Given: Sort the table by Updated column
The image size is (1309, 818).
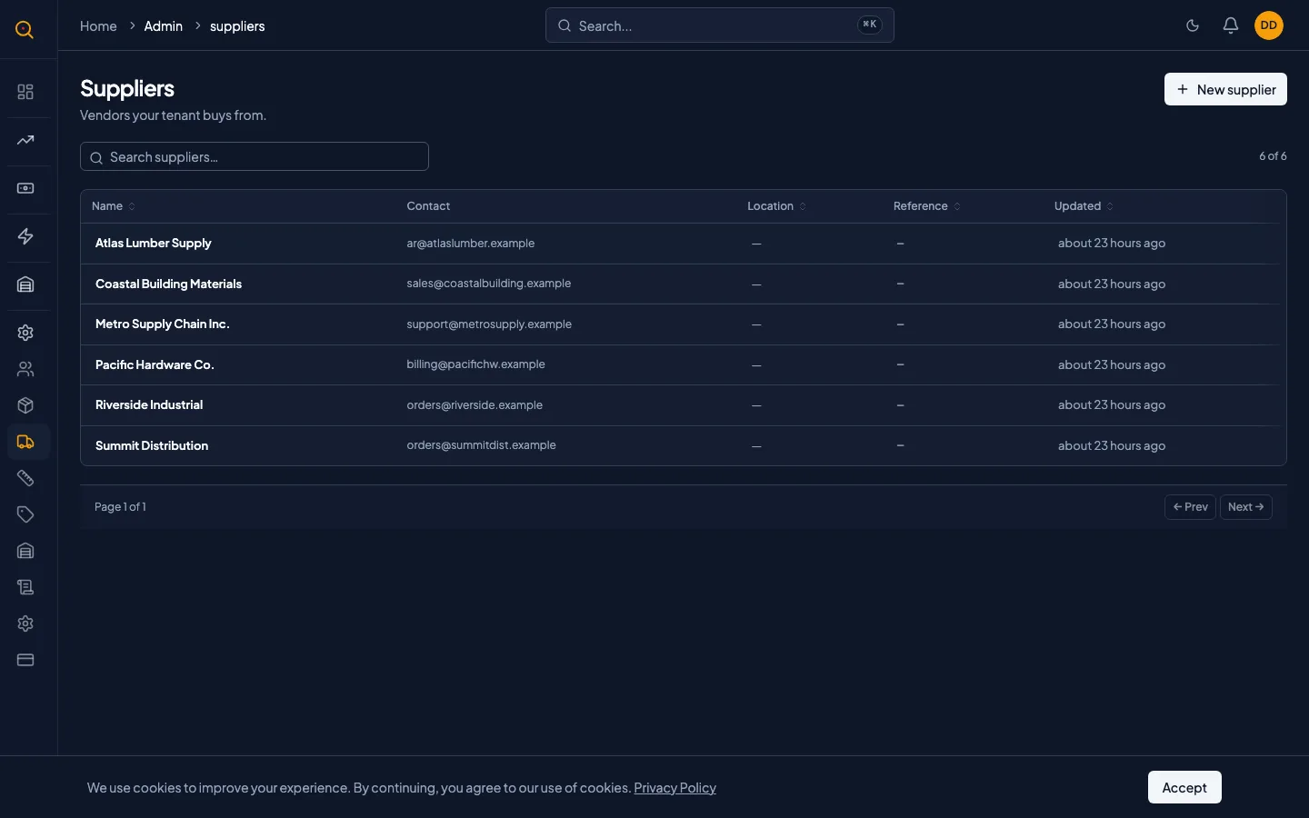Looking at the screenshot, I should [x=1084, y=206].
